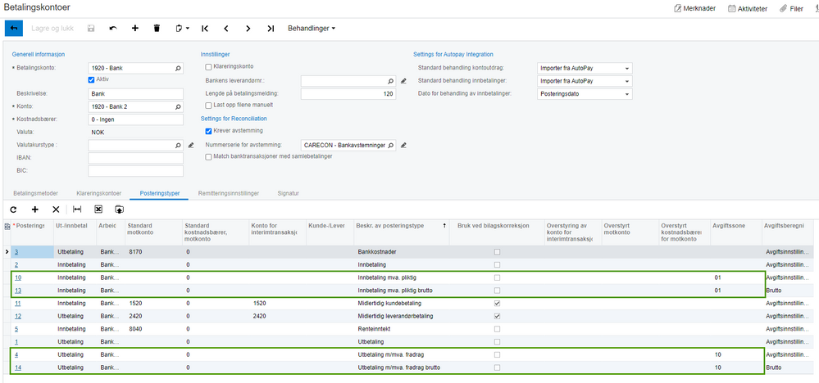The image size is (819, 383).
Task: Export to Excel icon in grid toolbar
Action: point(98,209)
